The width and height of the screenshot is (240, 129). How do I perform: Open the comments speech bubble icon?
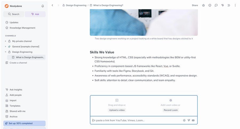(216, 5)
